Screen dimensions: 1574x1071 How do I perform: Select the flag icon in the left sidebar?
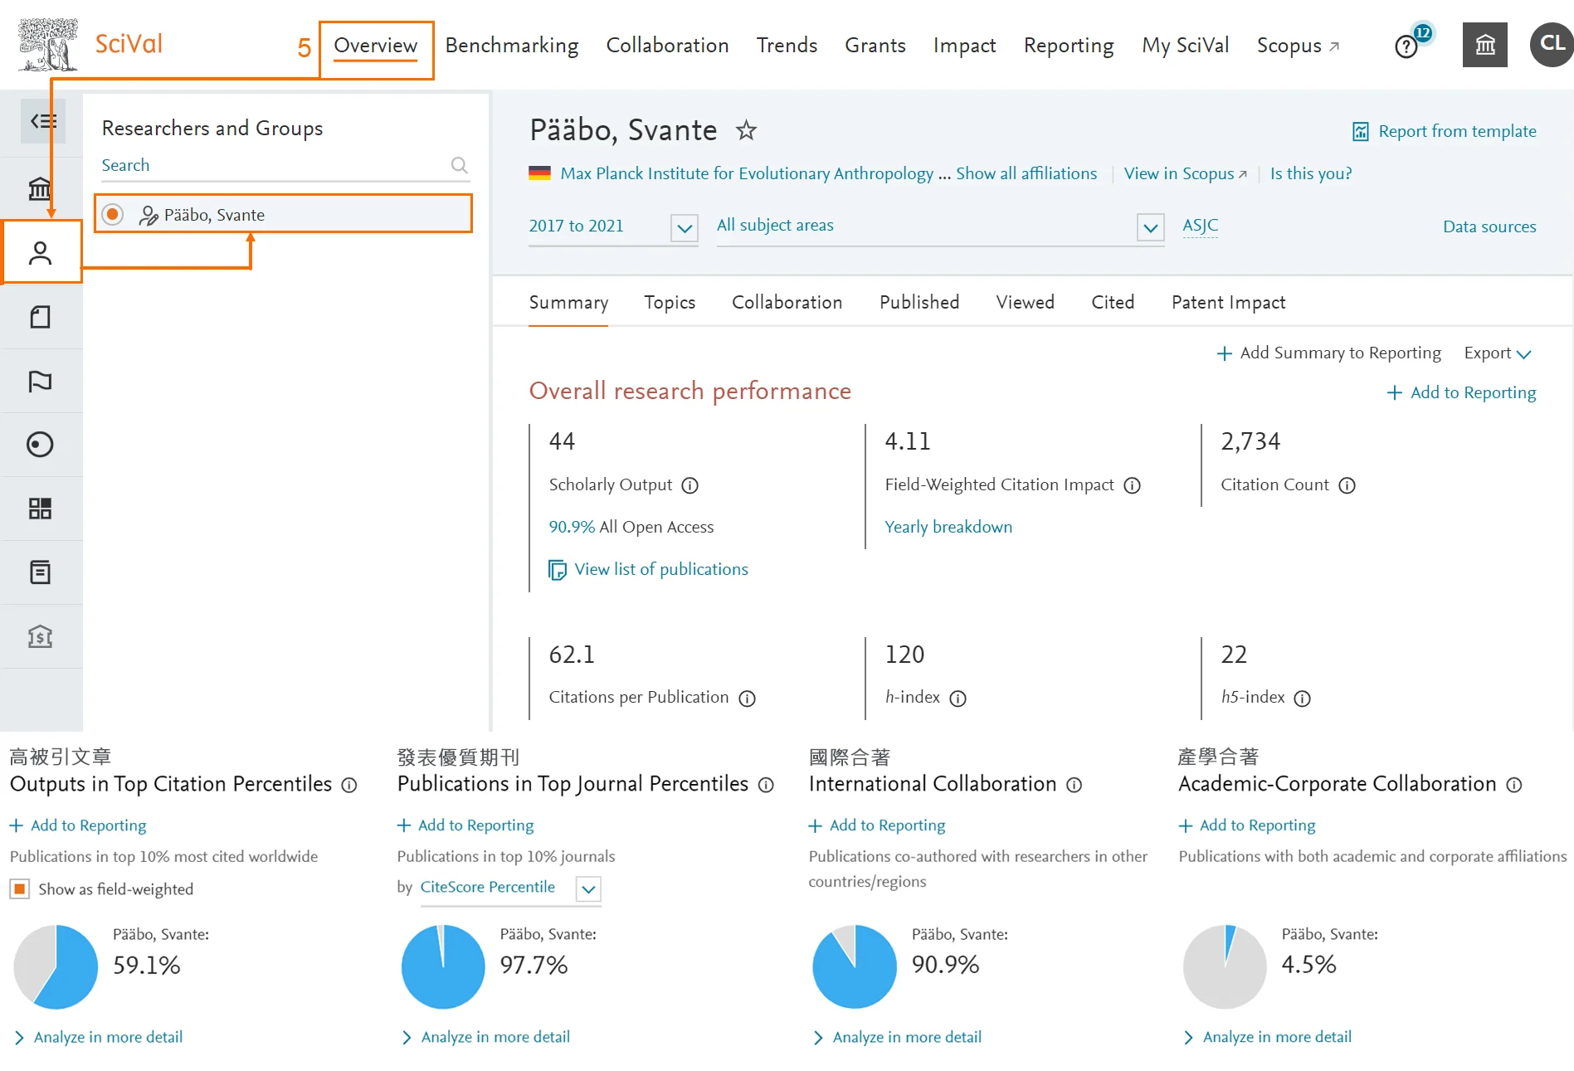click(40, 381)
